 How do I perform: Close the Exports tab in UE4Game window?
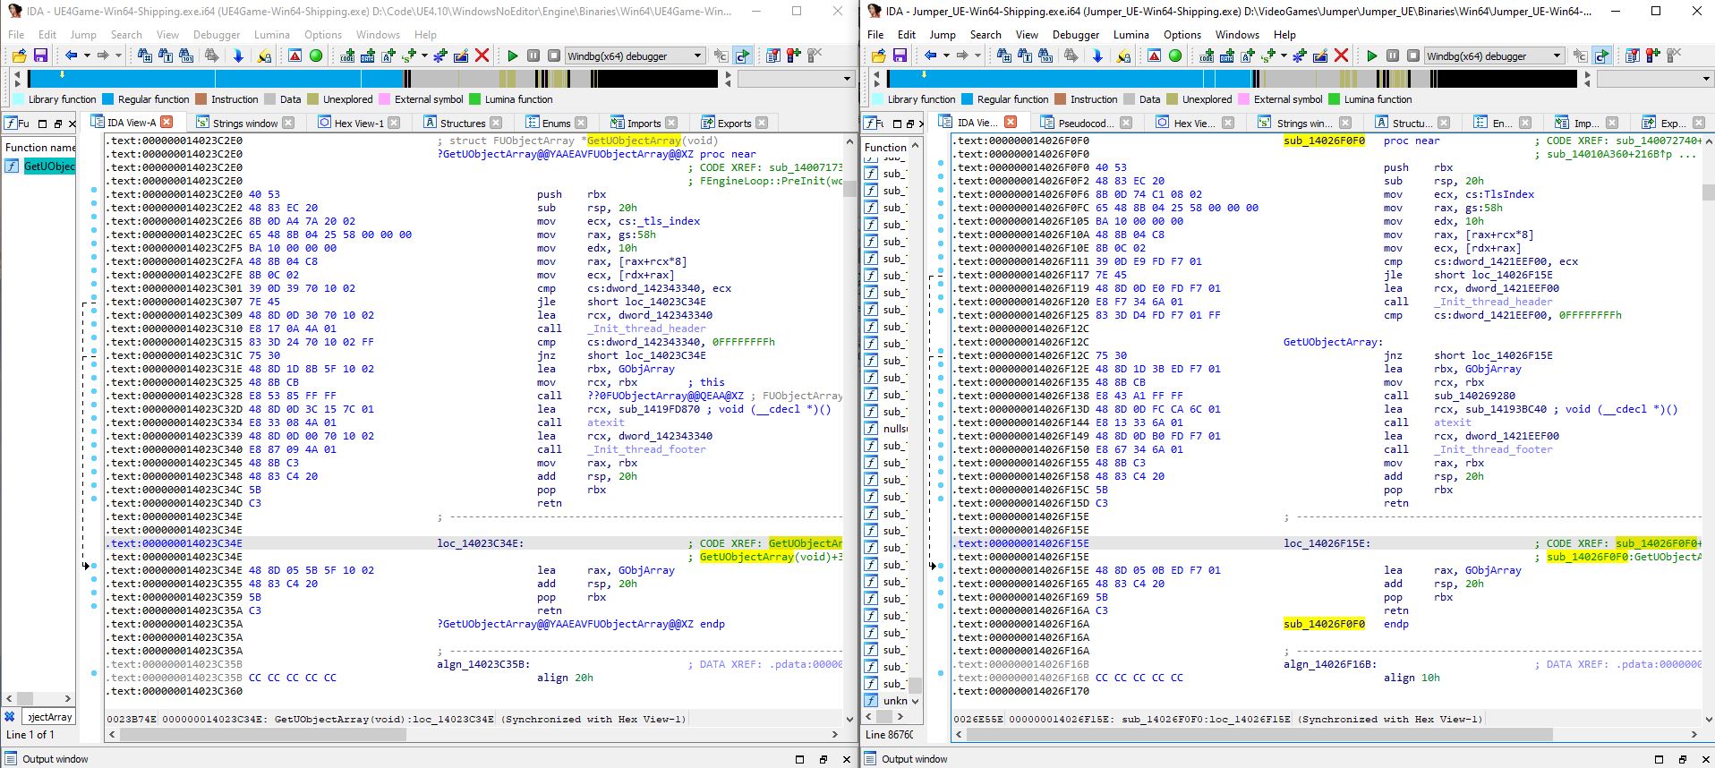click(762, 123)
